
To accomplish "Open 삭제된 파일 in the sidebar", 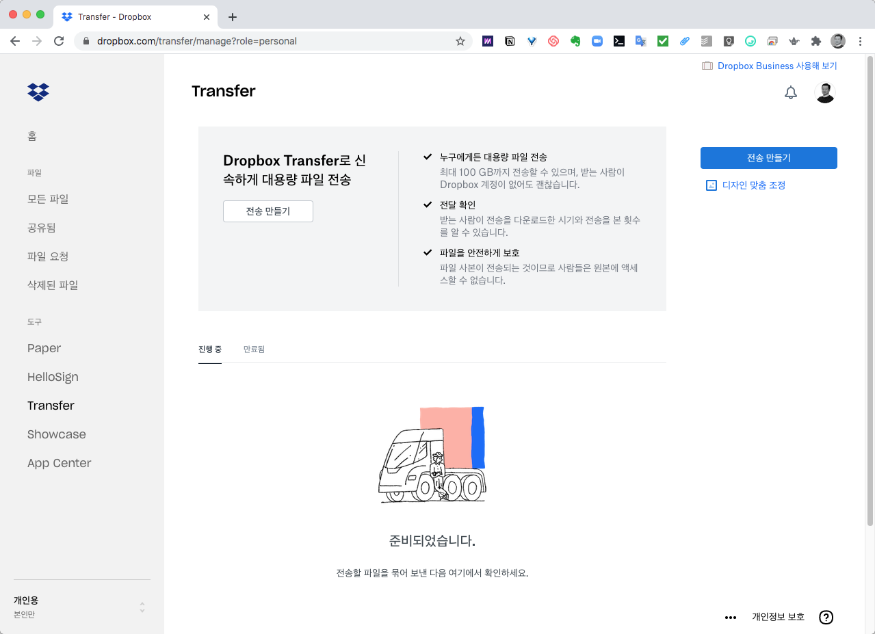I will (x=53, y=285).
